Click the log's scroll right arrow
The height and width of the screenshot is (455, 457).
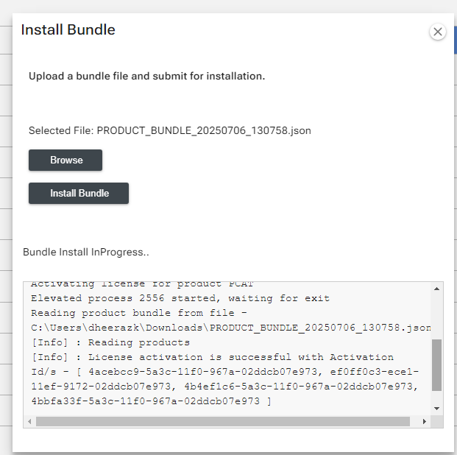click(x=424, y=422)
